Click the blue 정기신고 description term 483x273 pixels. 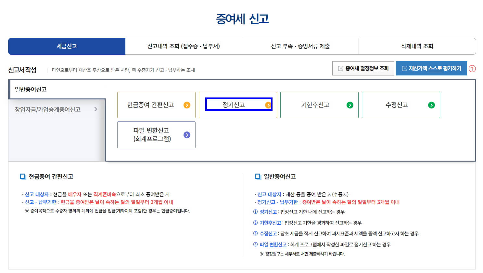coord(268,212)
